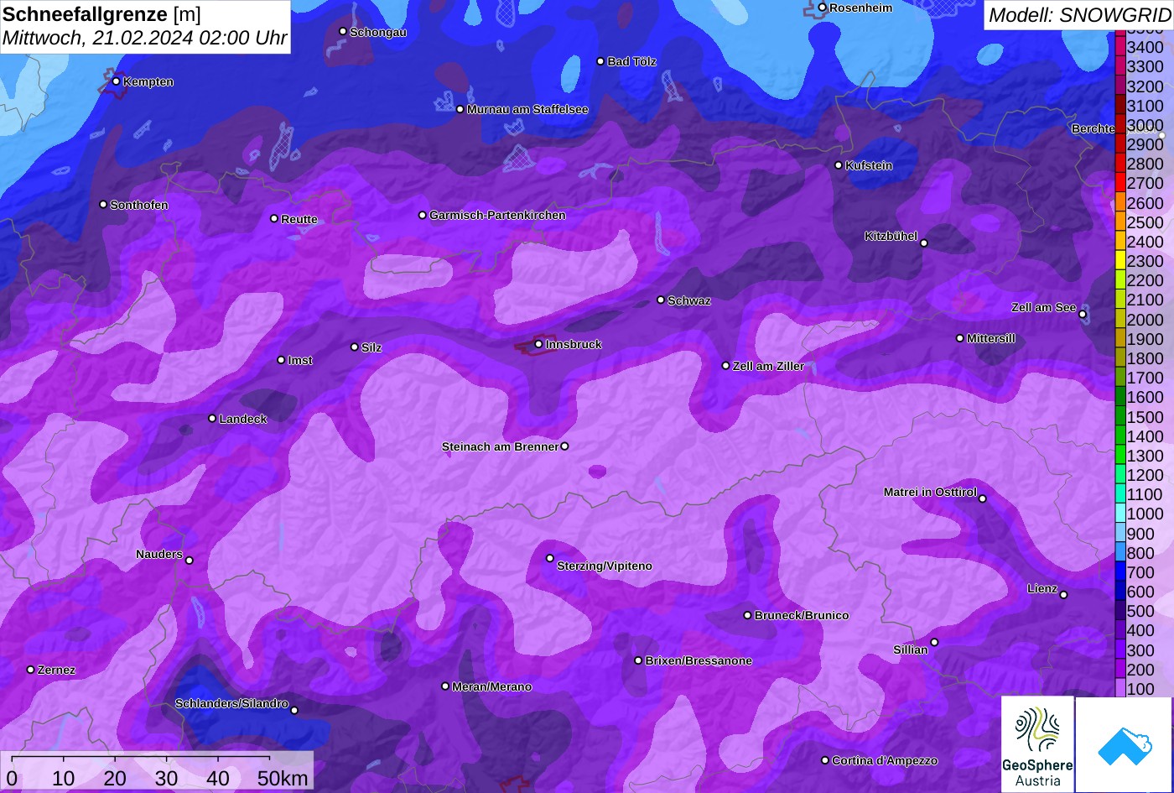1174x793 pixels.
Task: Click the Kufstein label
Action: coord(869,165)
